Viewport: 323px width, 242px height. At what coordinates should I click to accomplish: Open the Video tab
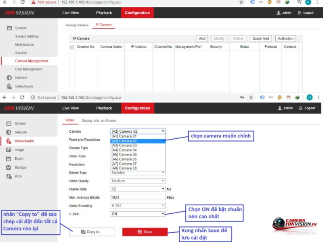pos(70,120)
